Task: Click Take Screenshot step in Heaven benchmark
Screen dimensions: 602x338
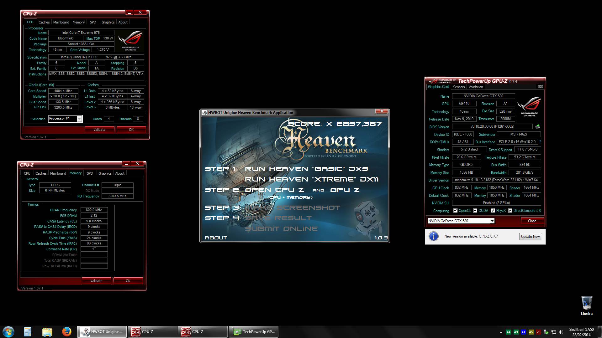Action: point(293,208)
